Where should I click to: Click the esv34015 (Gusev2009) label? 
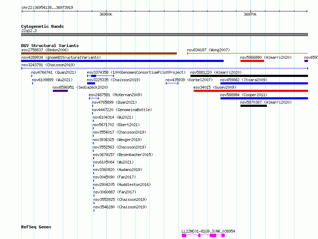click(215, 87)
